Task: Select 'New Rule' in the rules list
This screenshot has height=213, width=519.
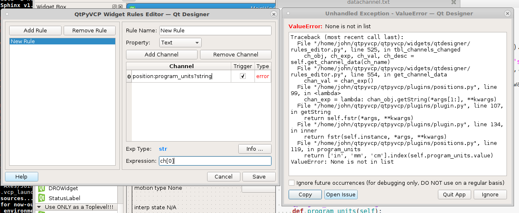Action: tap(62, 41)
